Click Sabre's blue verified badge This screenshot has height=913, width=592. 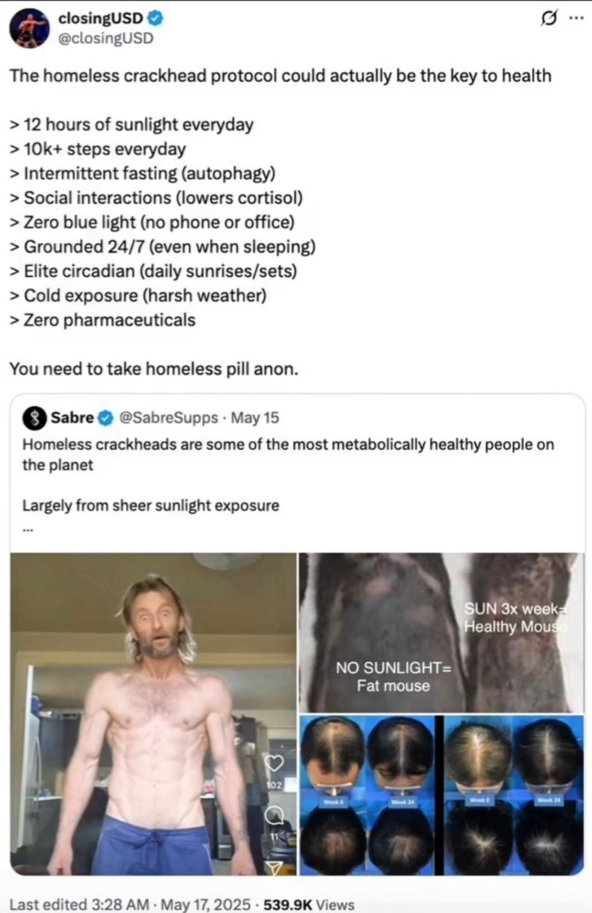pyautogui.click(x=106, y=418)
